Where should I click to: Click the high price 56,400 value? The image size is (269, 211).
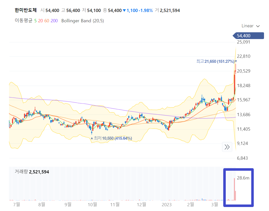coord(73,11)
